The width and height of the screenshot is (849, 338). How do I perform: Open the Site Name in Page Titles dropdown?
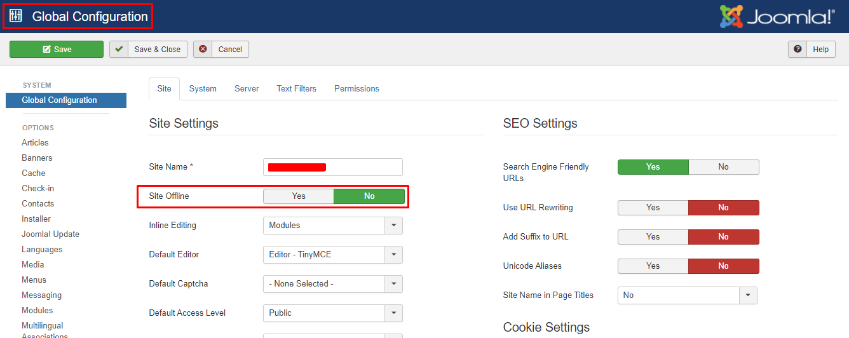tap(748, 295)
